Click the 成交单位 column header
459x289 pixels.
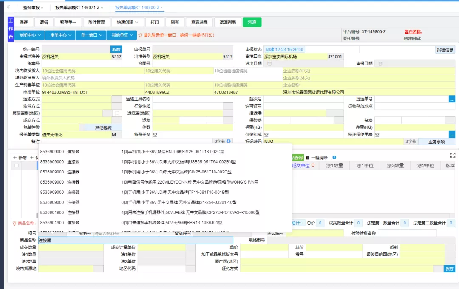point(300,166)
